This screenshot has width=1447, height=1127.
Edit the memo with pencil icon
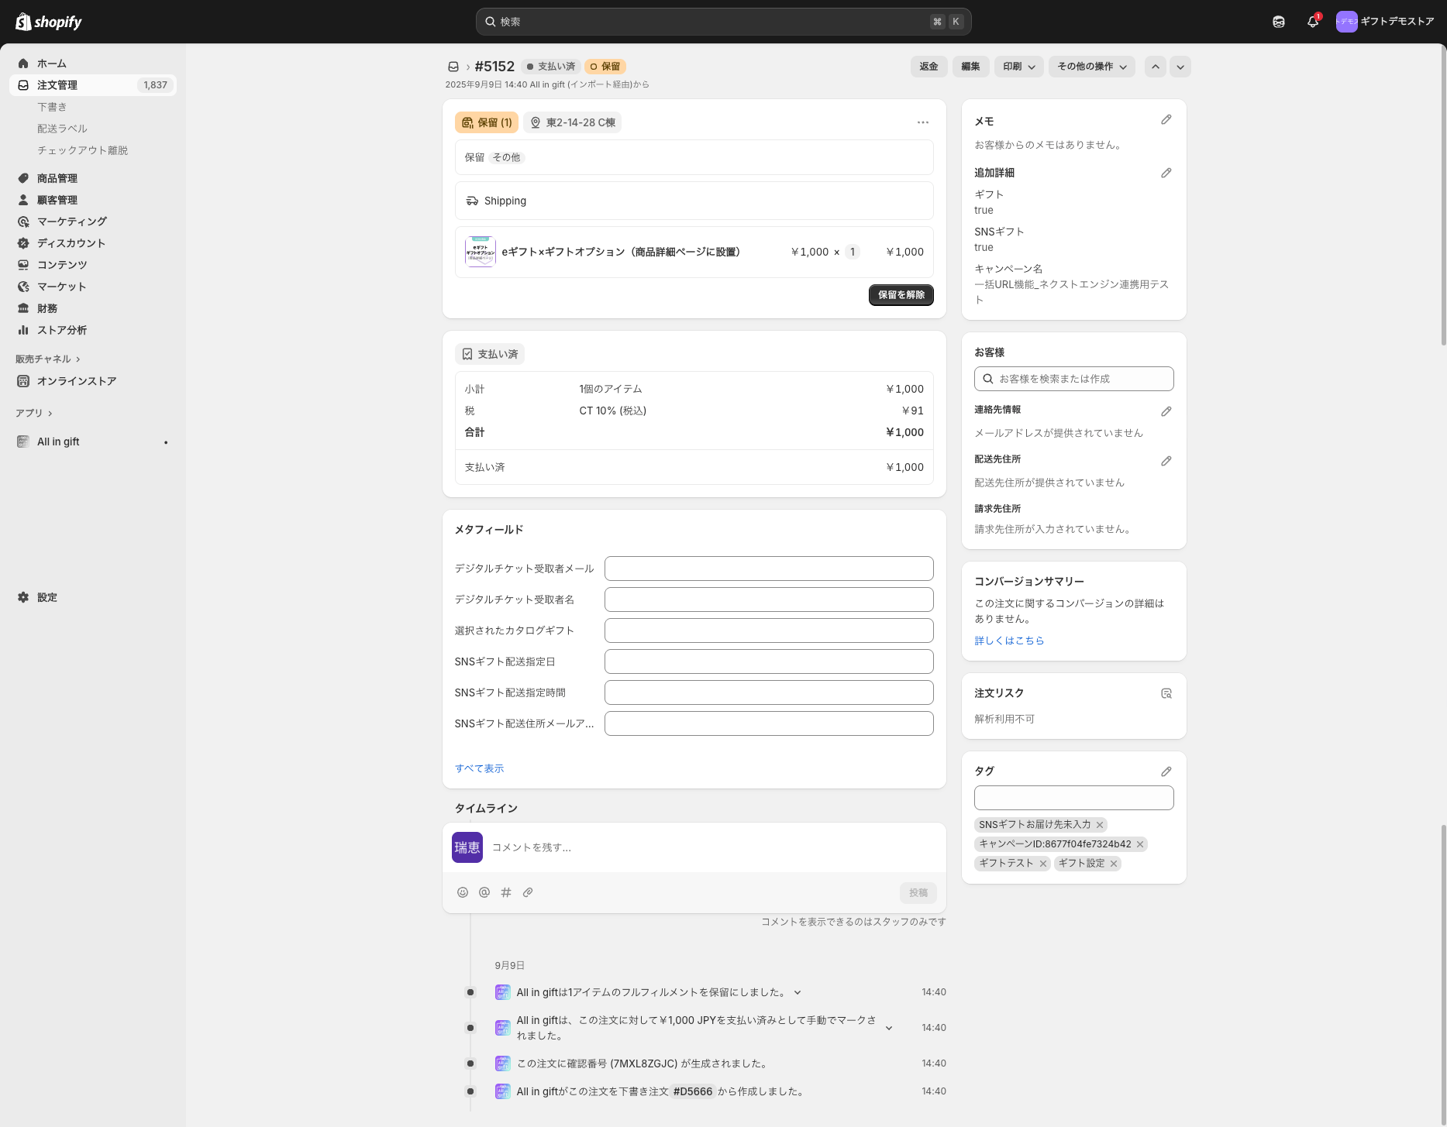tap(1166, 120)
